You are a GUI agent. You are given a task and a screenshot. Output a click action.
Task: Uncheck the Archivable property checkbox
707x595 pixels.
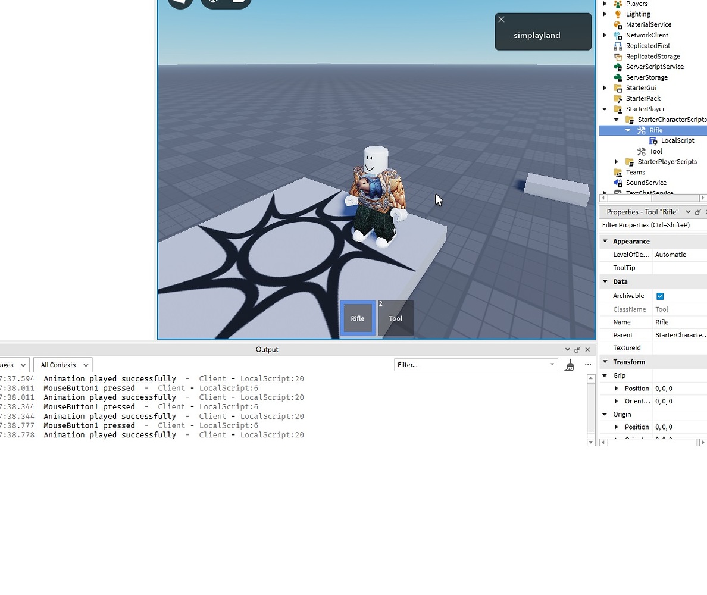coord(661,296)
